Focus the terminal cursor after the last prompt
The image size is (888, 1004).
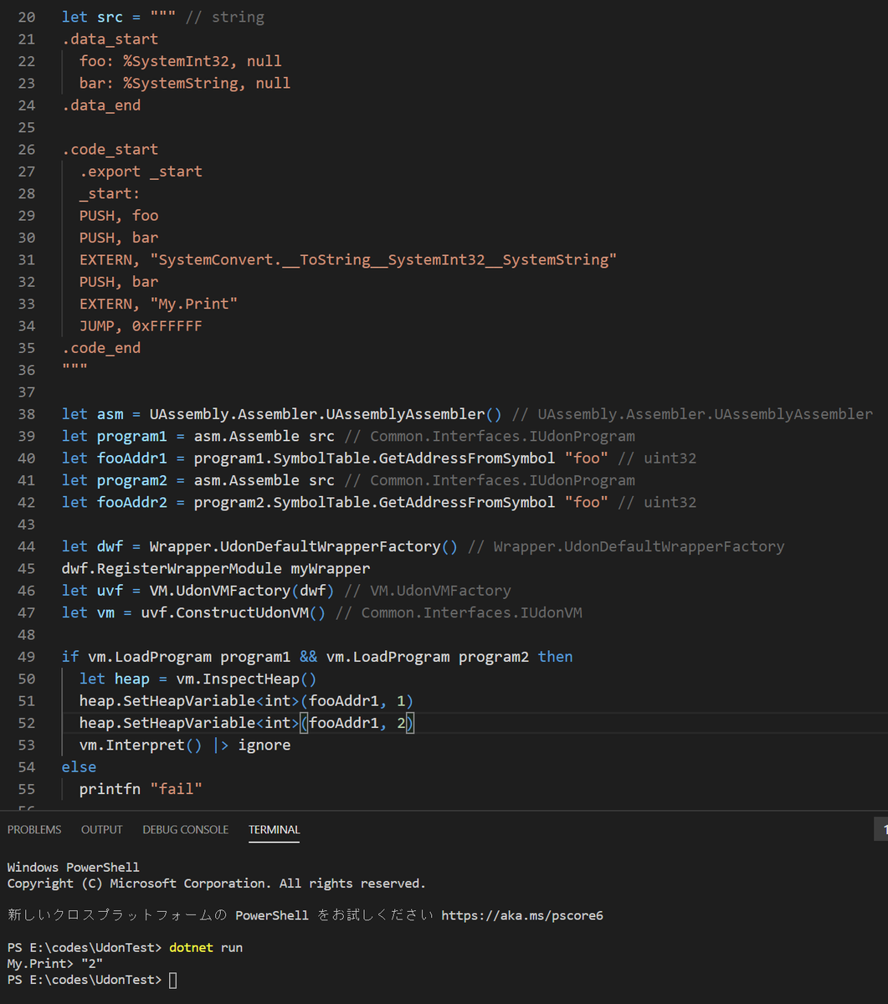click(x=173, y=980)
